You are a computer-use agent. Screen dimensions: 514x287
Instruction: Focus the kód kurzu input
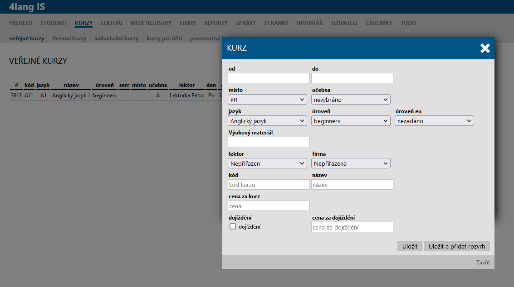(x=269, y=185)
